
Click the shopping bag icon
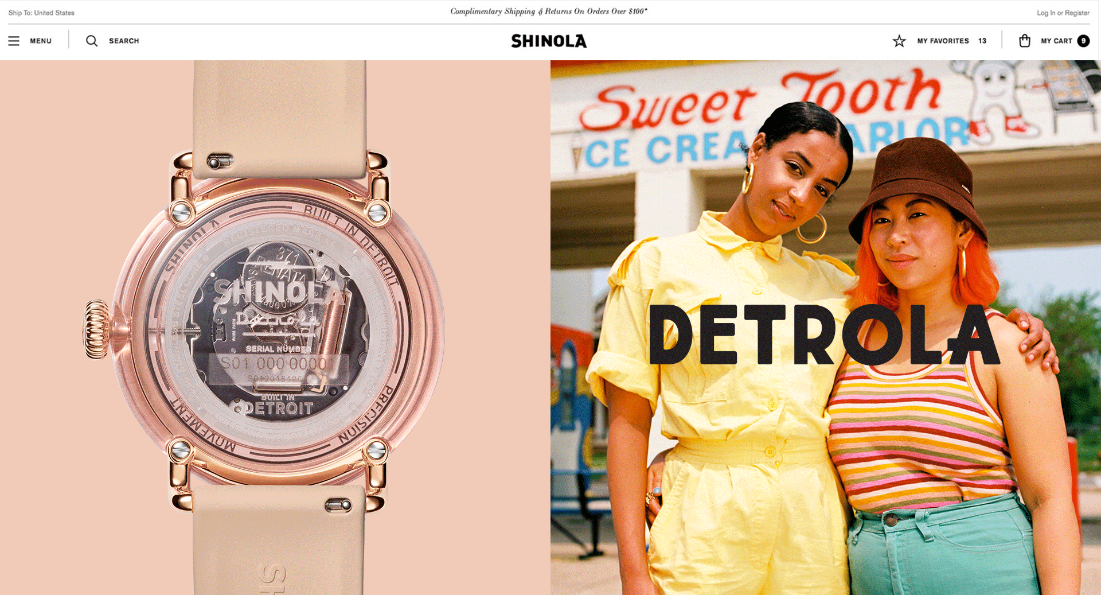pyautogui.click(x=1025, y=41)
